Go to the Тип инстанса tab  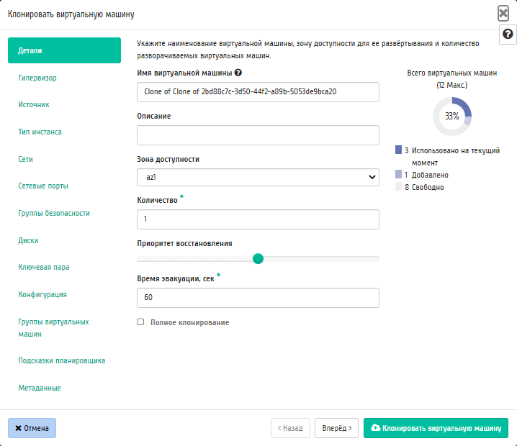point(40,132)
